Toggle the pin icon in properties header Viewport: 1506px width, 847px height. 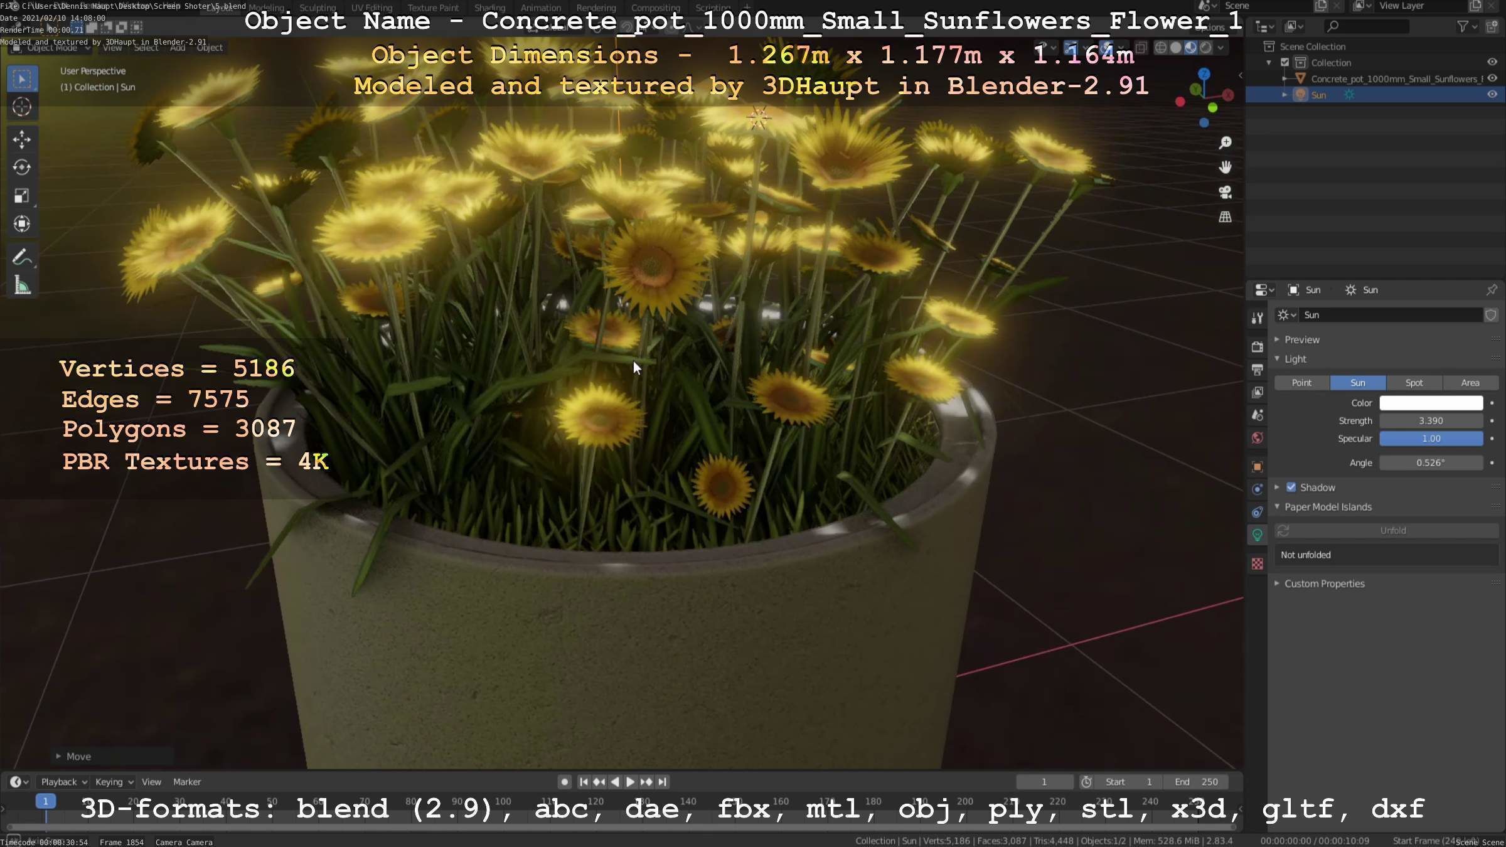(x=1492, y=290)
